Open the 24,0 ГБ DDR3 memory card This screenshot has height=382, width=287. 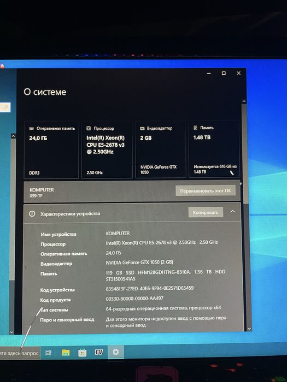click(51, 150)
